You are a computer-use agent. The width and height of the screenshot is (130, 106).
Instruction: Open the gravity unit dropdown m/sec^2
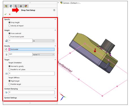tap(44, 55)
